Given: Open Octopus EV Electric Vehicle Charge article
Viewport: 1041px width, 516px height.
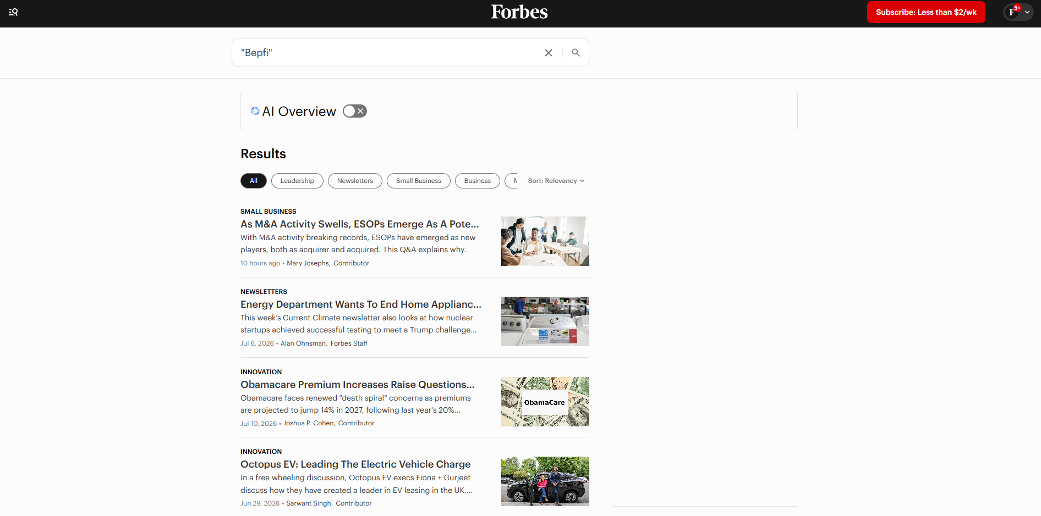Looking at the screenshot, I should (x=355, y=464).
